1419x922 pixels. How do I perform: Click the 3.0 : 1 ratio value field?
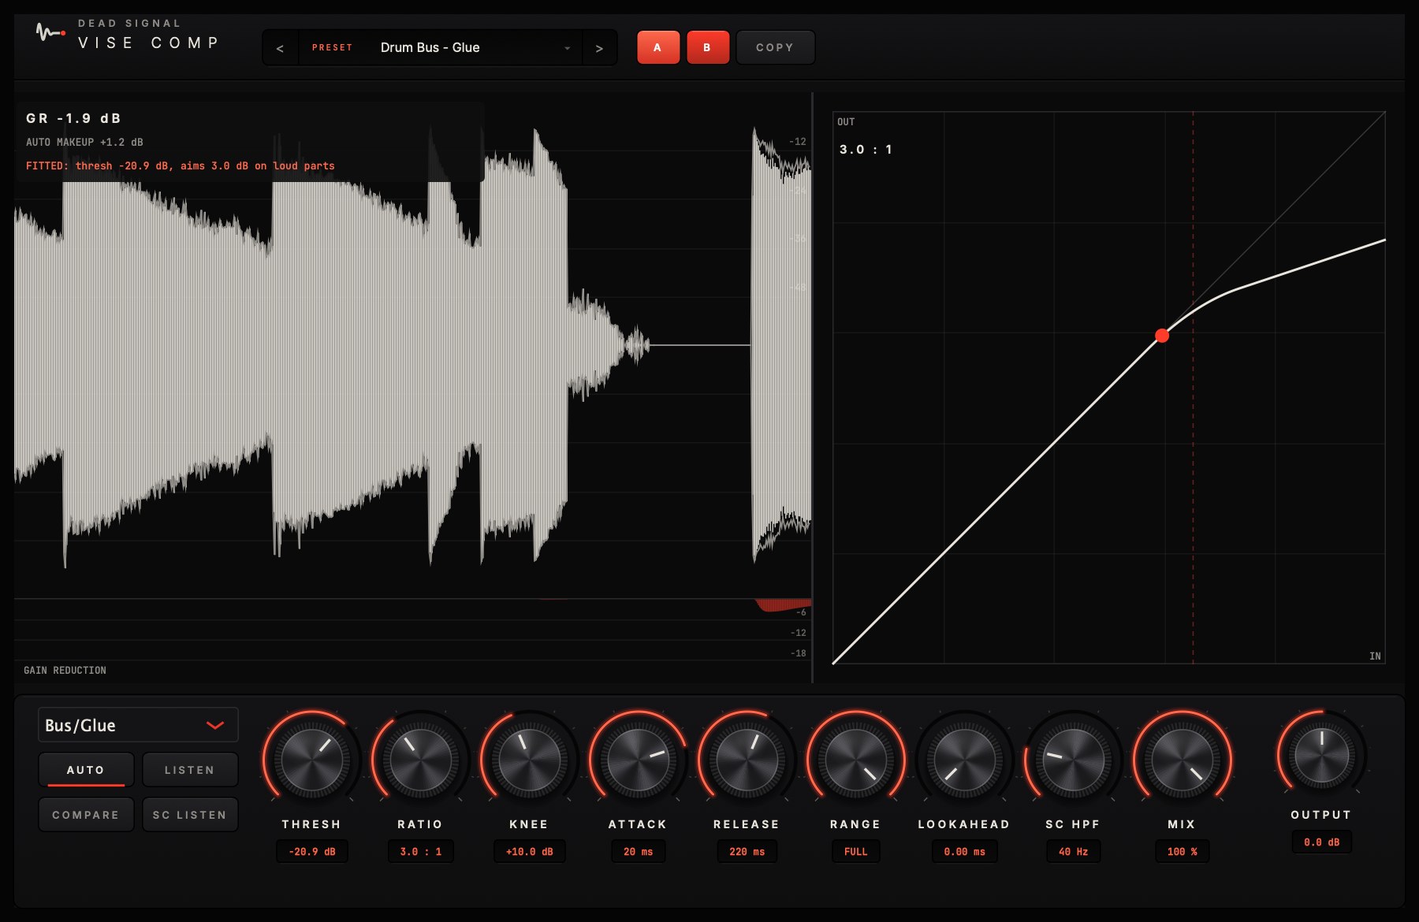tap(421, 852)
